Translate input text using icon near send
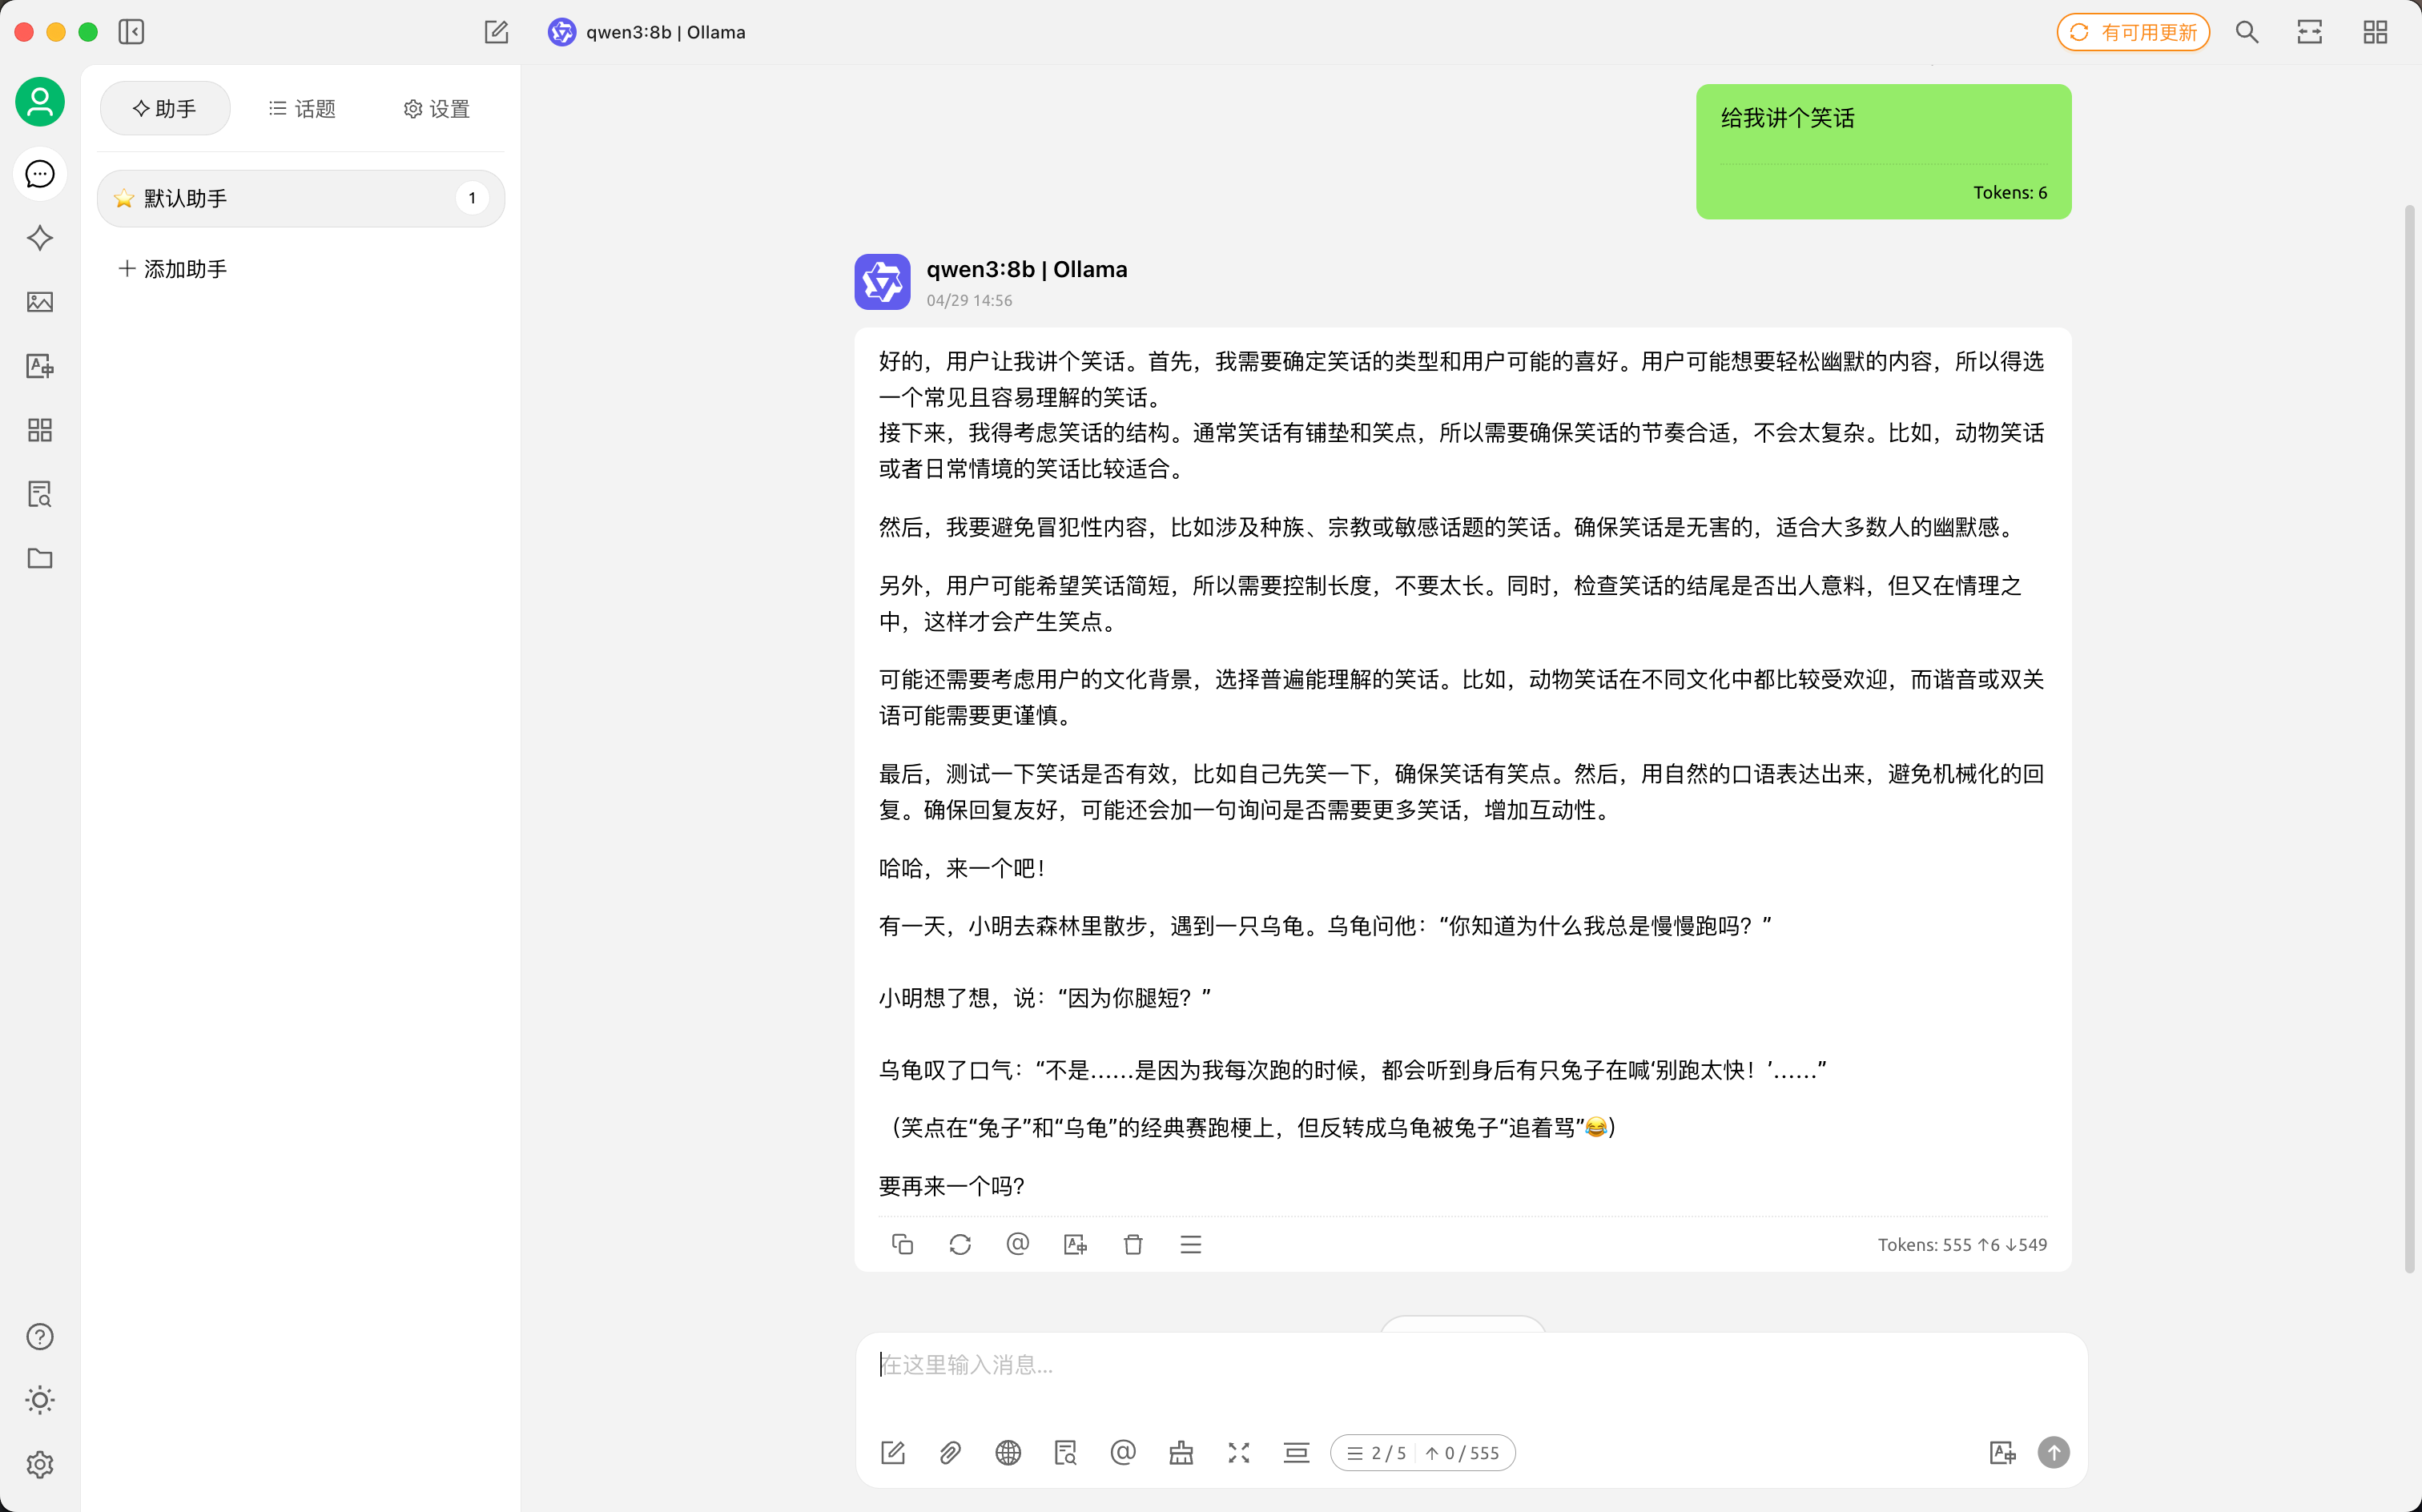The height and width of the screenshot is (1512, 2422). click(x=2002, y=1452)
